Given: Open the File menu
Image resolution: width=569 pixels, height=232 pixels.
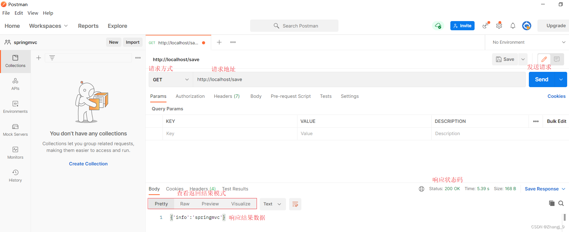Looking at the screenshot, I should (x=6, y=13).
